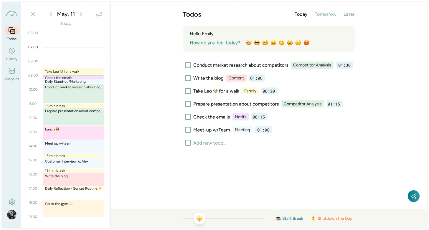Image resolution: width=429 pixels, height=230 pixels.
Task: Click the app logo at the top left
Action: 12,14
